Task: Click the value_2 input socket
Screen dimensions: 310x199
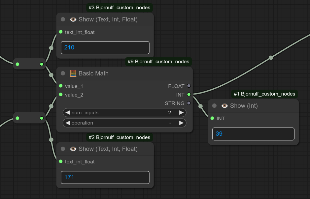Action: [x=61, y=95]
